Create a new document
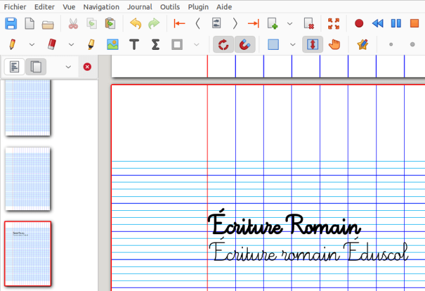The image size is (425, 291). click(30, 23)
